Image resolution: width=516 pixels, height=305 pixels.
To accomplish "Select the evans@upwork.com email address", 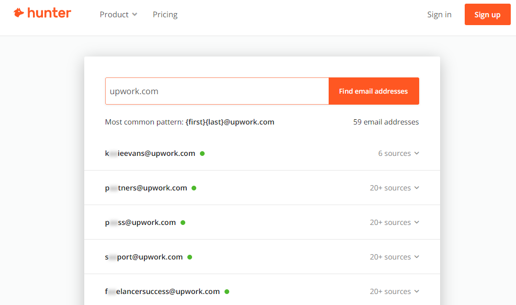I will coord(150,153).
